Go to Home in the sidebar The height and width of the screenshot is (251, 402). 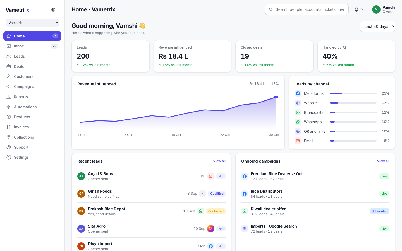click(x=32, y=36)
